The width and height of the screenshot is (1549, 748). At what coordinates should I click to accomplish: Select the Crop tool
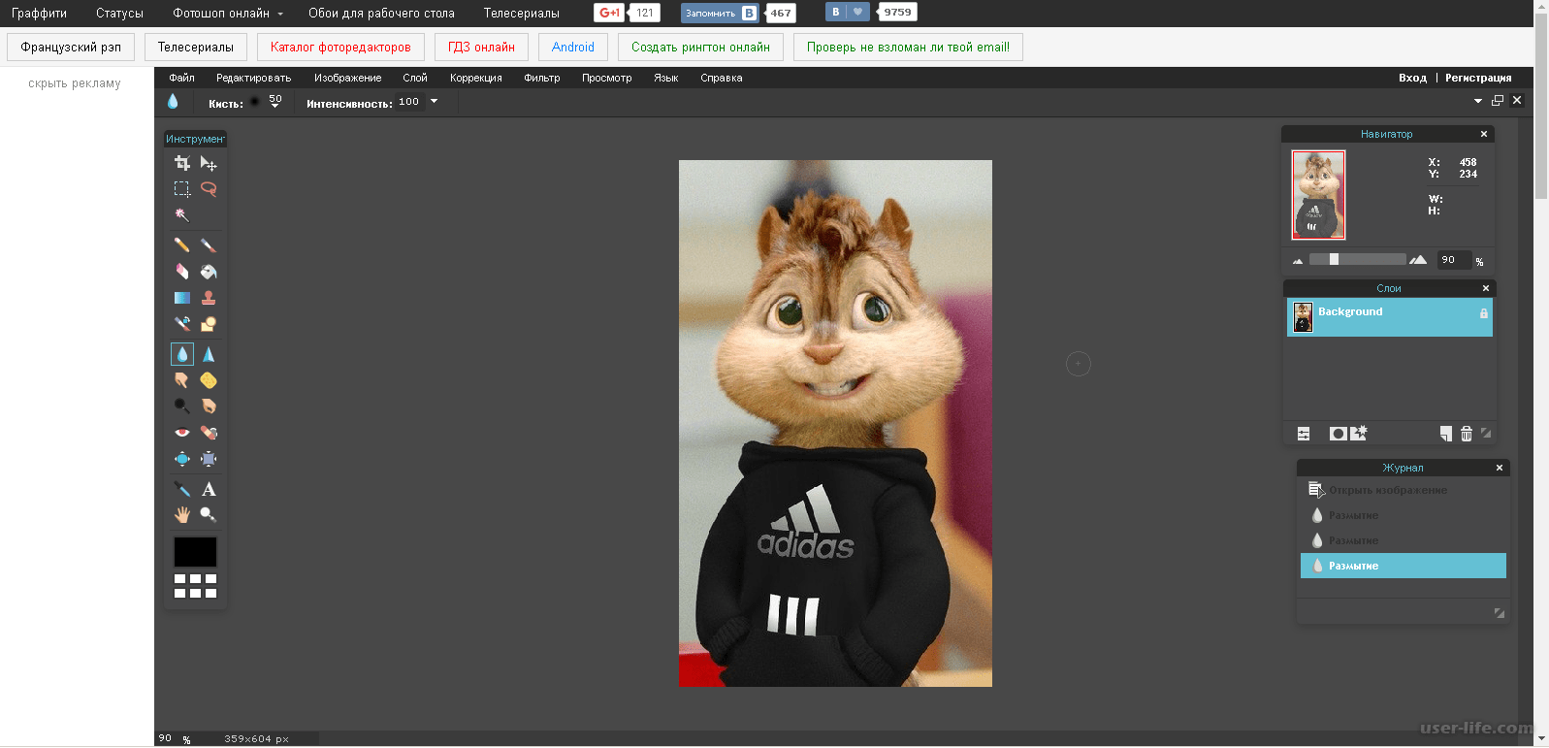tap(182, 163)
